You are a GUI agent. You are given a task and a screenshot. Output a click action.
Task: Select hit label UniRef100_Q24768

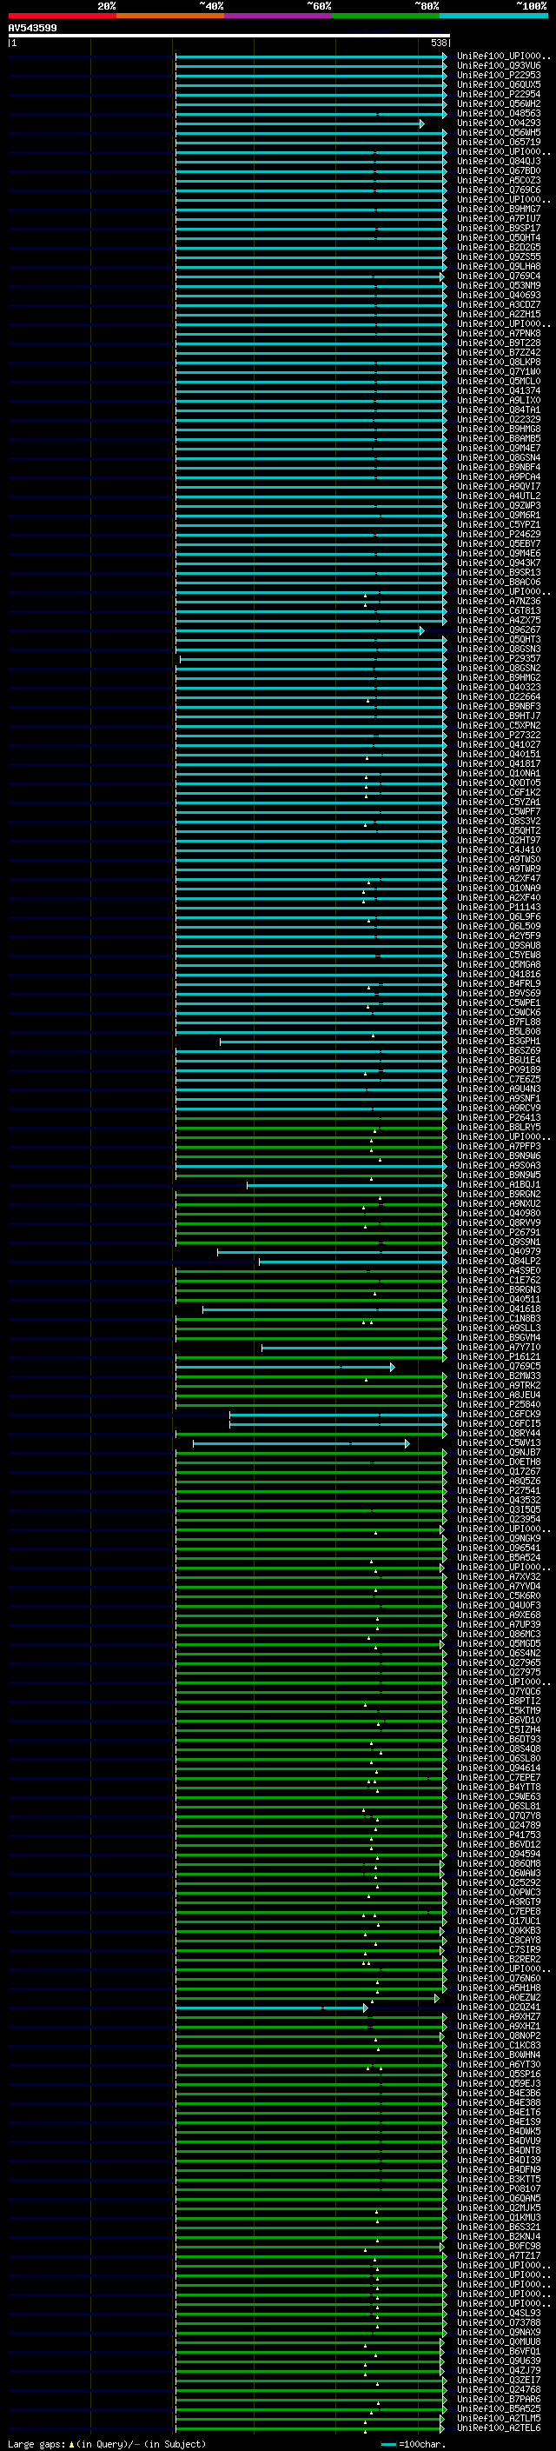pos(499,2390)
